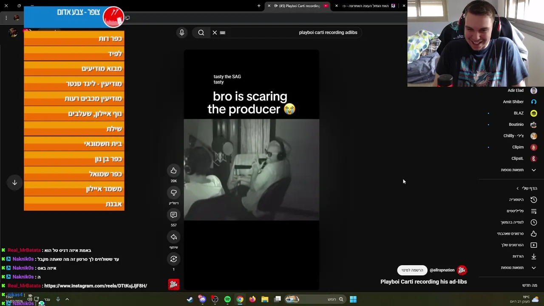Open Google Chrome from the taskbar
The height and width of the screenshot is (306, 544).
coord(240,299)
